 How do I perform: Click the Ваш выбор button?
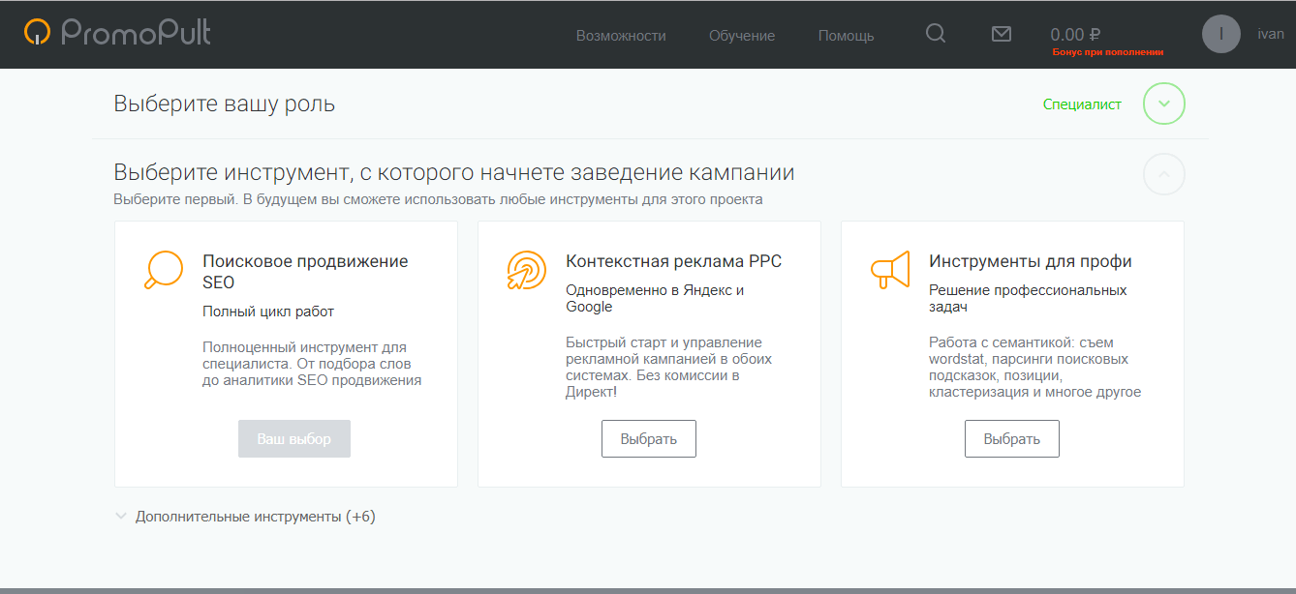coord(293,438)
